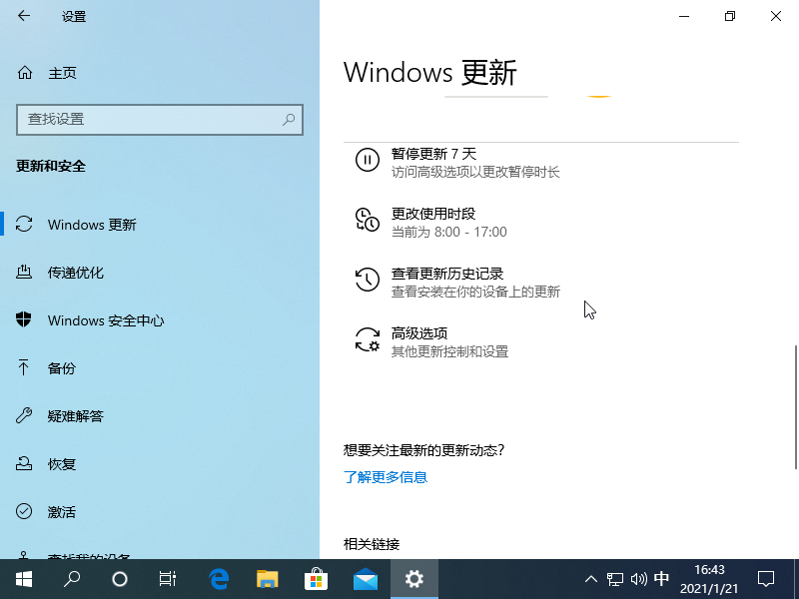
Task: Select Windows 更新 in the sidebar
Action: (92, 225)
